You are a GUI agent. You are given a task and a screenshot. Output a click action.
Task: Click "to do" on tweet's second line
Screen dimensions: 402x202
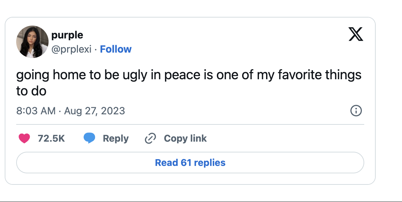tap(31, 91)
